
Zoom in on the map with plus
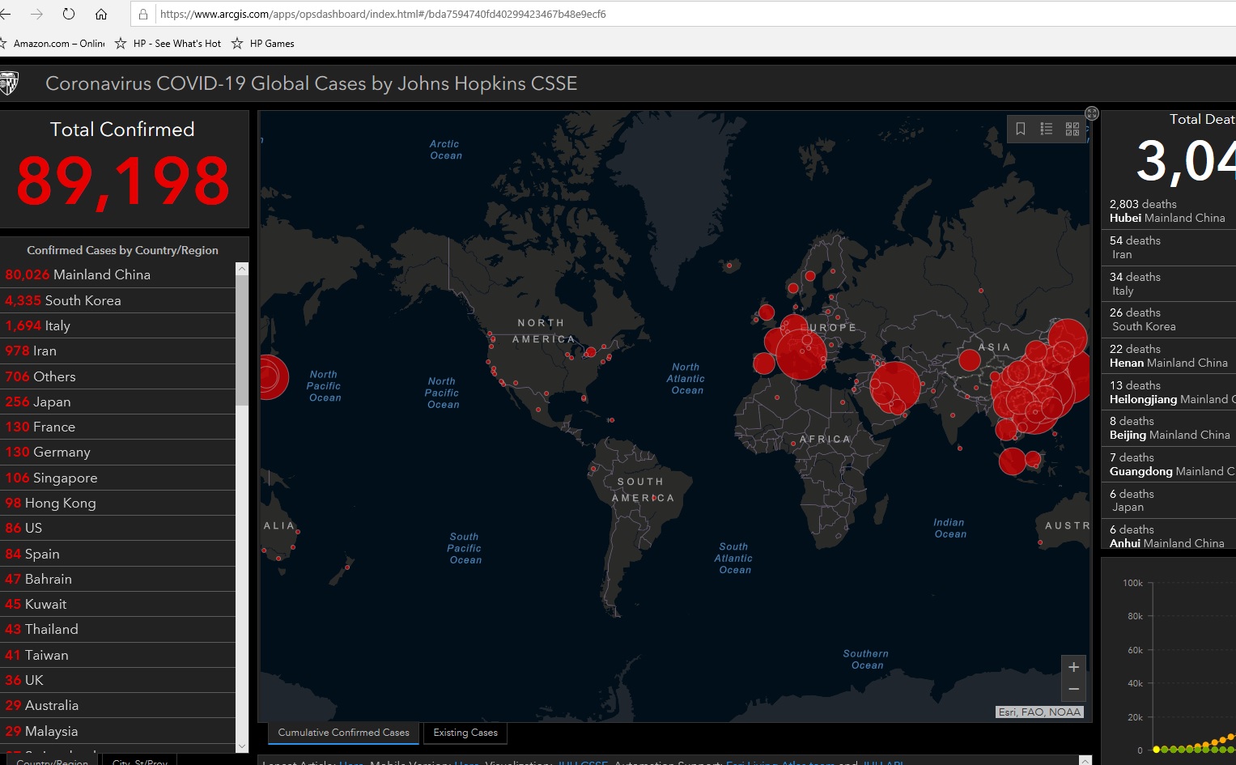1073,667
